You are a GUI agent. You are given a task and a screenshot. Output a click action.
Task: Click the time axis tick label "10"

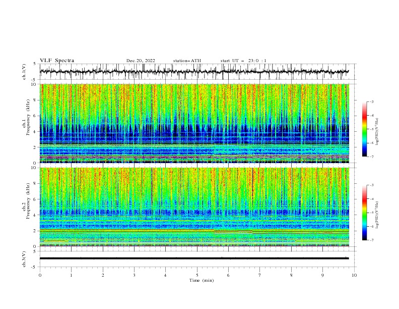[x=354, y=275]
